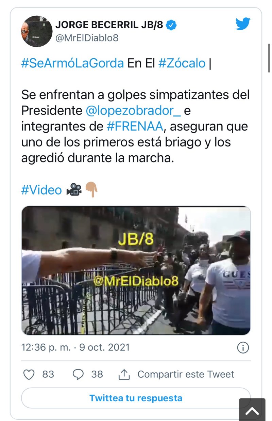Open Jorge Becerril's profile avatar
Screen dimensions: 272x421
click(37, 31)
